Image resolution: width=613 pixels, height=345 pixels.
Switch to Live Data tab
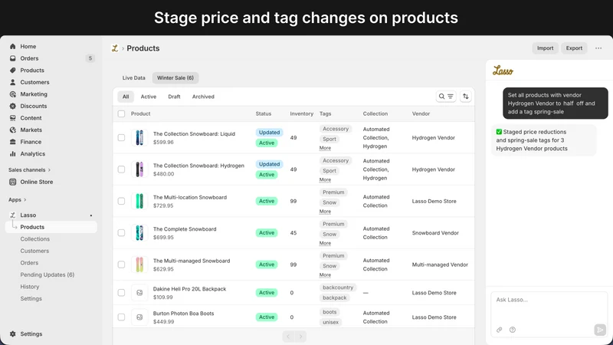(x=133, y=78)
